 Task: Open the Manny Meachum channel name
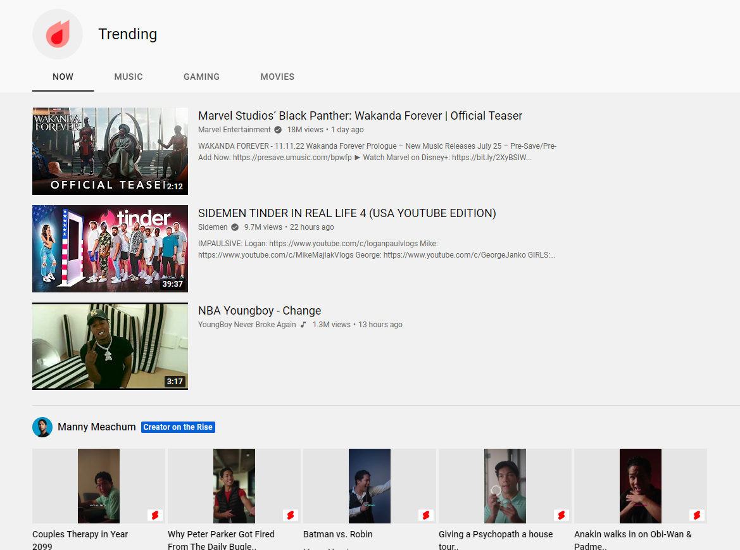97,427
